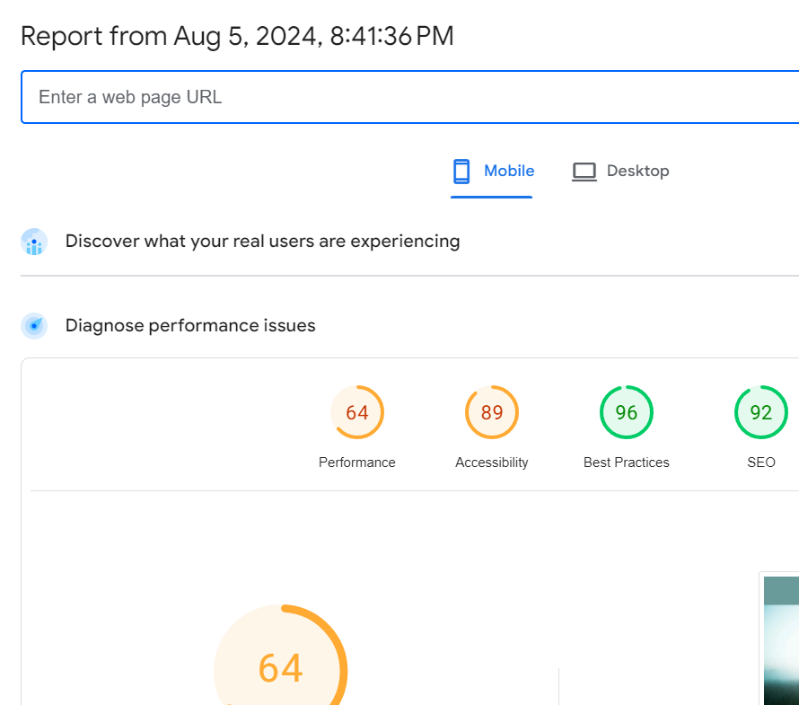Click the page screenshot thumbnail
The image size is (799, 705).
pos(781,640)
